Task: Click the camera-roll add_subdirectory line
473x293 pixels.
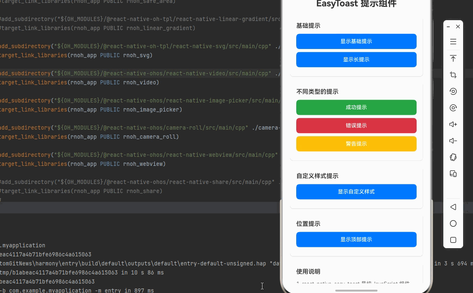Action: [140, 128]
